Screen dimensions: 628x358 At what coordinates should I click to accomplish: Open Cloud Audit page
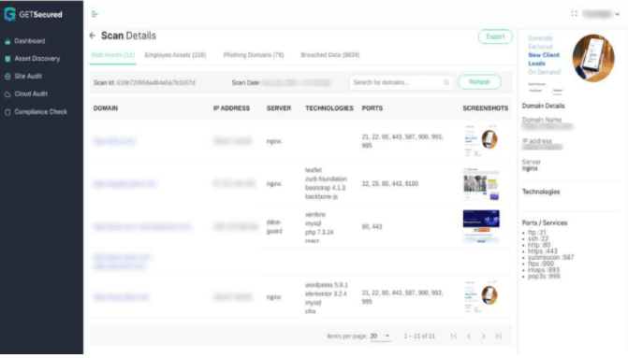coord(31,94)
